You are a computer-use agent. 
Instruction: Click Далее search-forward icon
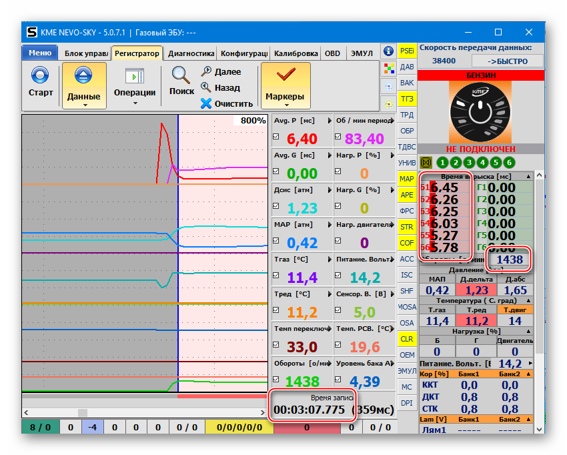click(206, 71)
